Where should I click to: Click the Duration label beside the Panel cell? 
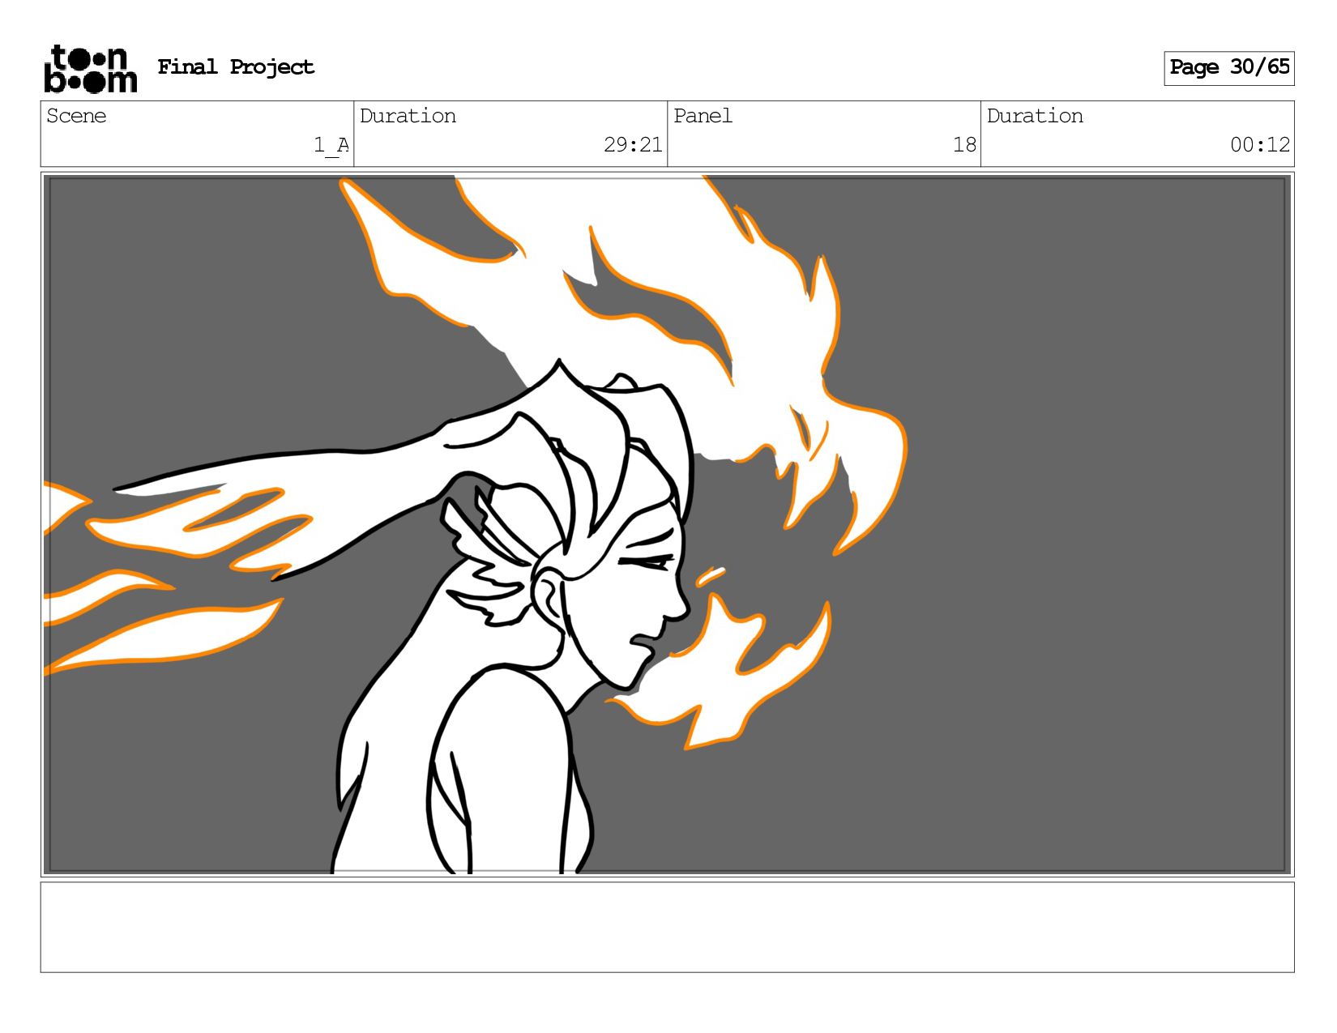click(1035, 116)
